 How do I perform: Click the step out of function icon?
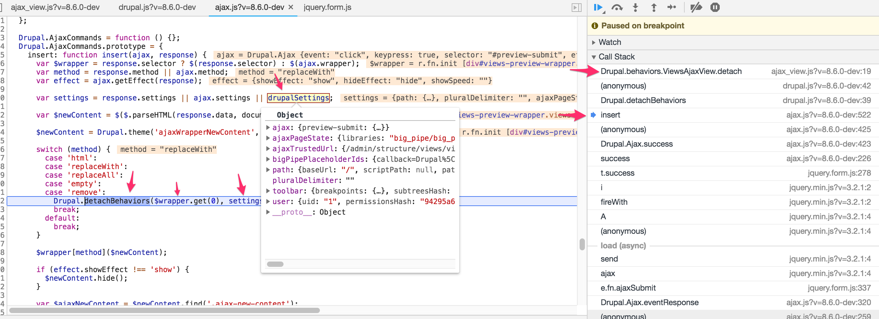coord(653,8)
